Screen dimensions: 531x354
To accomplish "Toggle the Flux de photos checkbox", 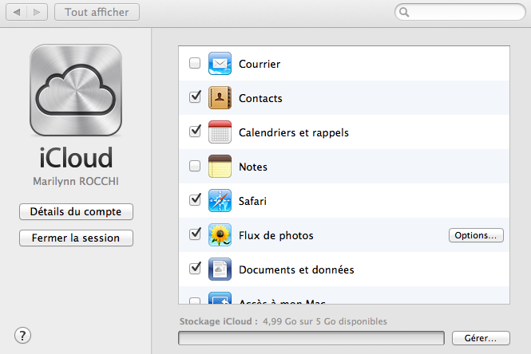I will point(195,234).
